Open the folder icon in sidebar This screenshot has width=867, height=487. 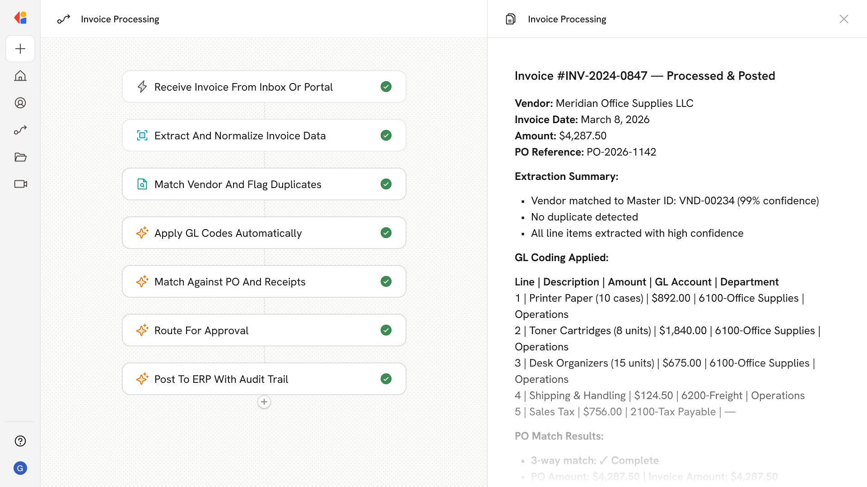click(x=20, y=157)
